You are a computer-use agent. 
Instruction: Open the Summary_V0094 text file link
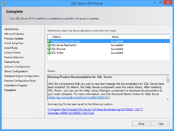tap(71, 113)
